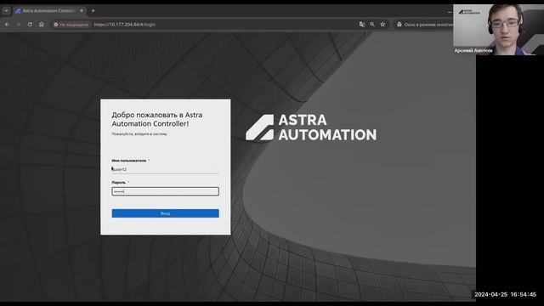
Task: Select the Astra Automation Controller tab
Action: pos(49,11)
